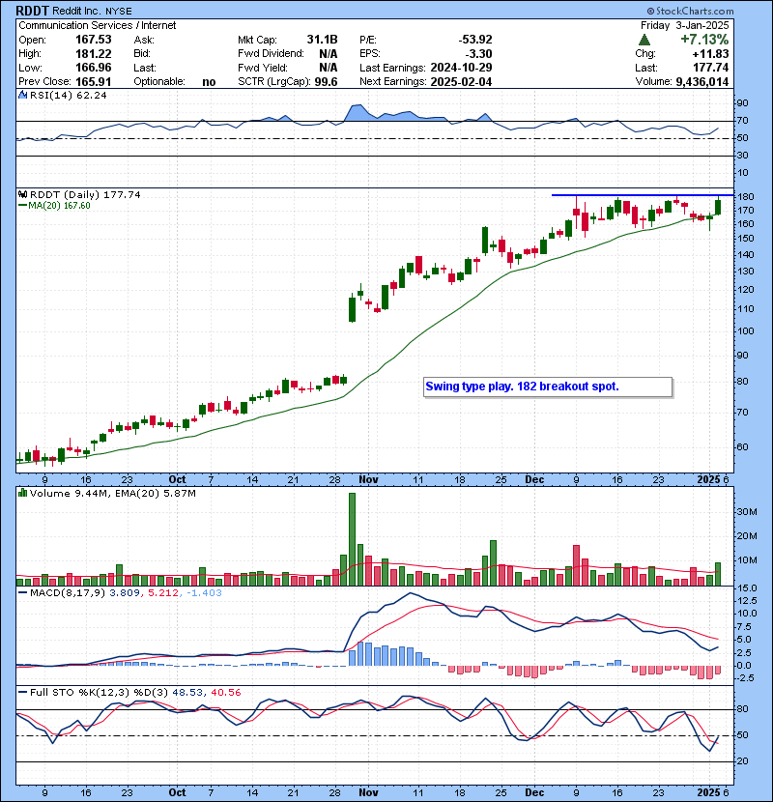Click the 12.5 MACD axis label

745,601
